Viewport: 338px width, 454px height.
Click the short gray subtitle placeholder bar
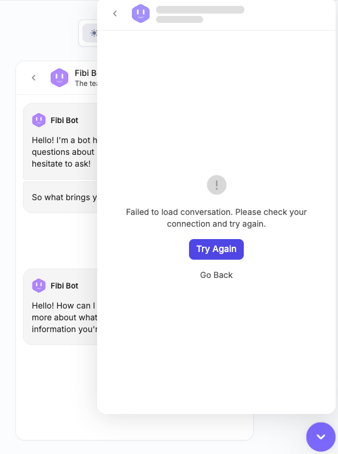(x=180, y=19)
